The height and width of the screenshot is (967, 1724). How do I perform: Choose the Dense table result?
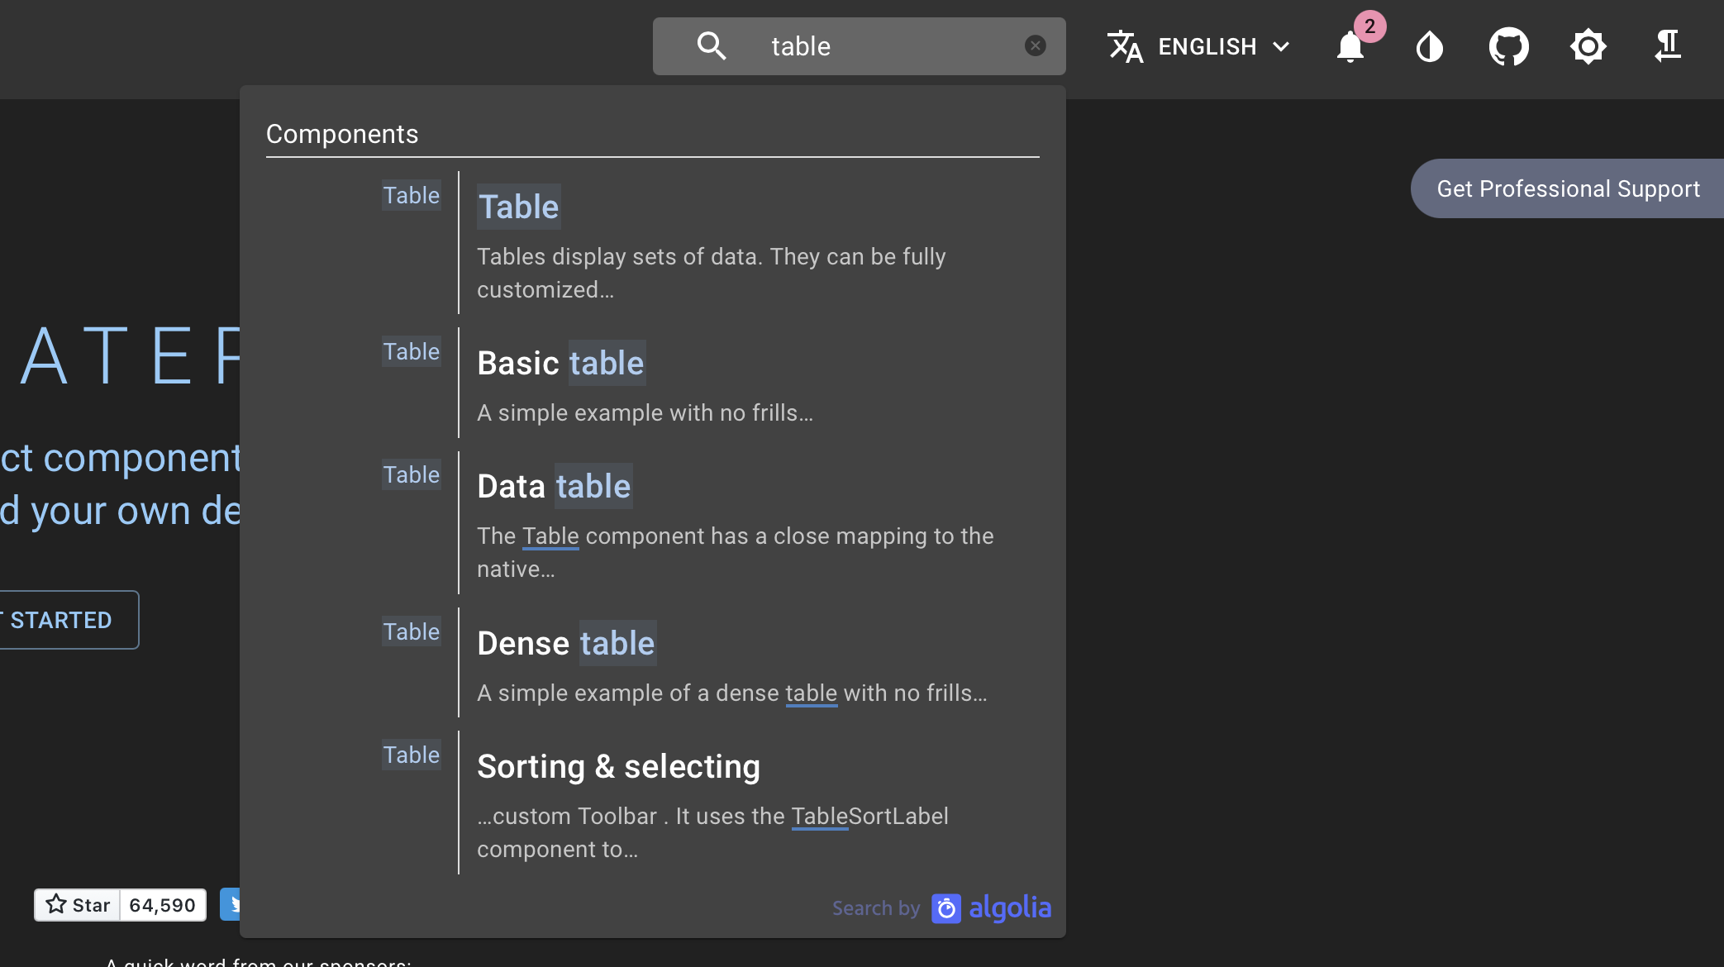(x=566, y=644)
